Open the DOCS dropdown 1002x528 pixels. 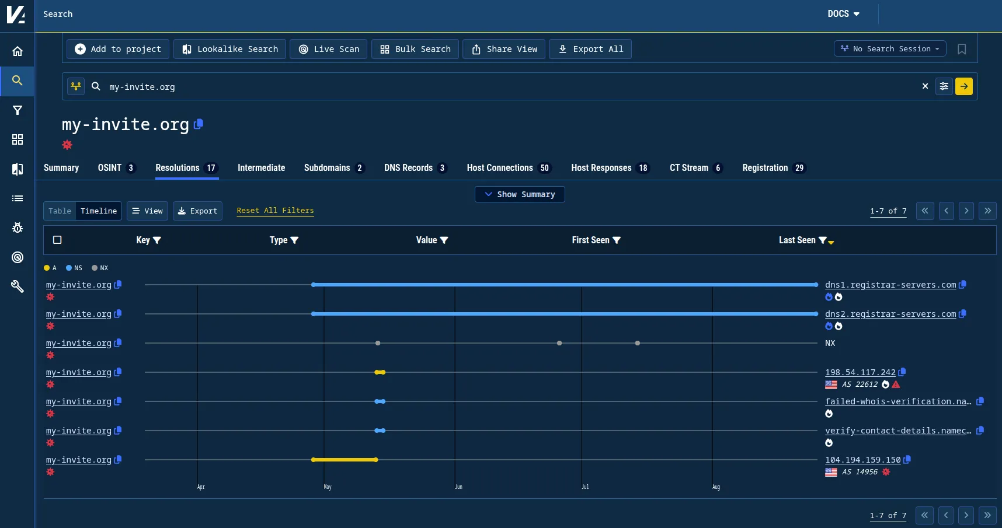pos(843,14)
